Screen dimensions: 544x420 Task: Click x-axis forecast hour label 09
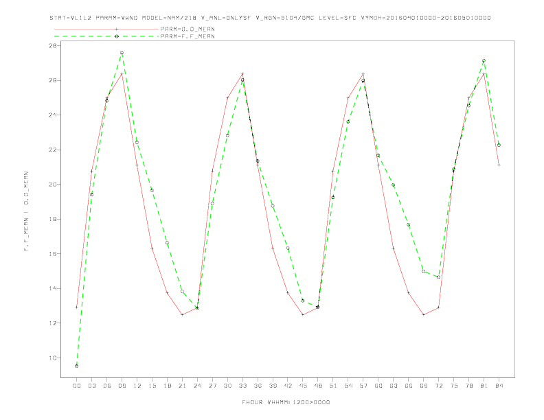[122, 386]
